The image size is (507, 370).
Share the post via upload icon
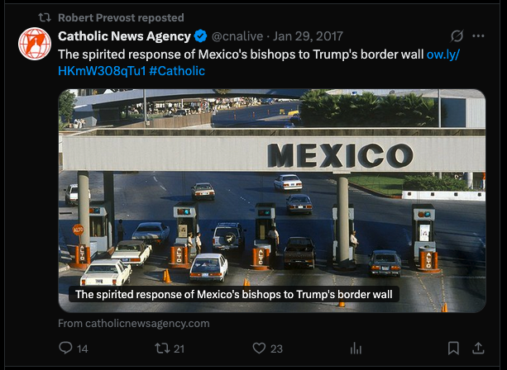click(478, 348)
